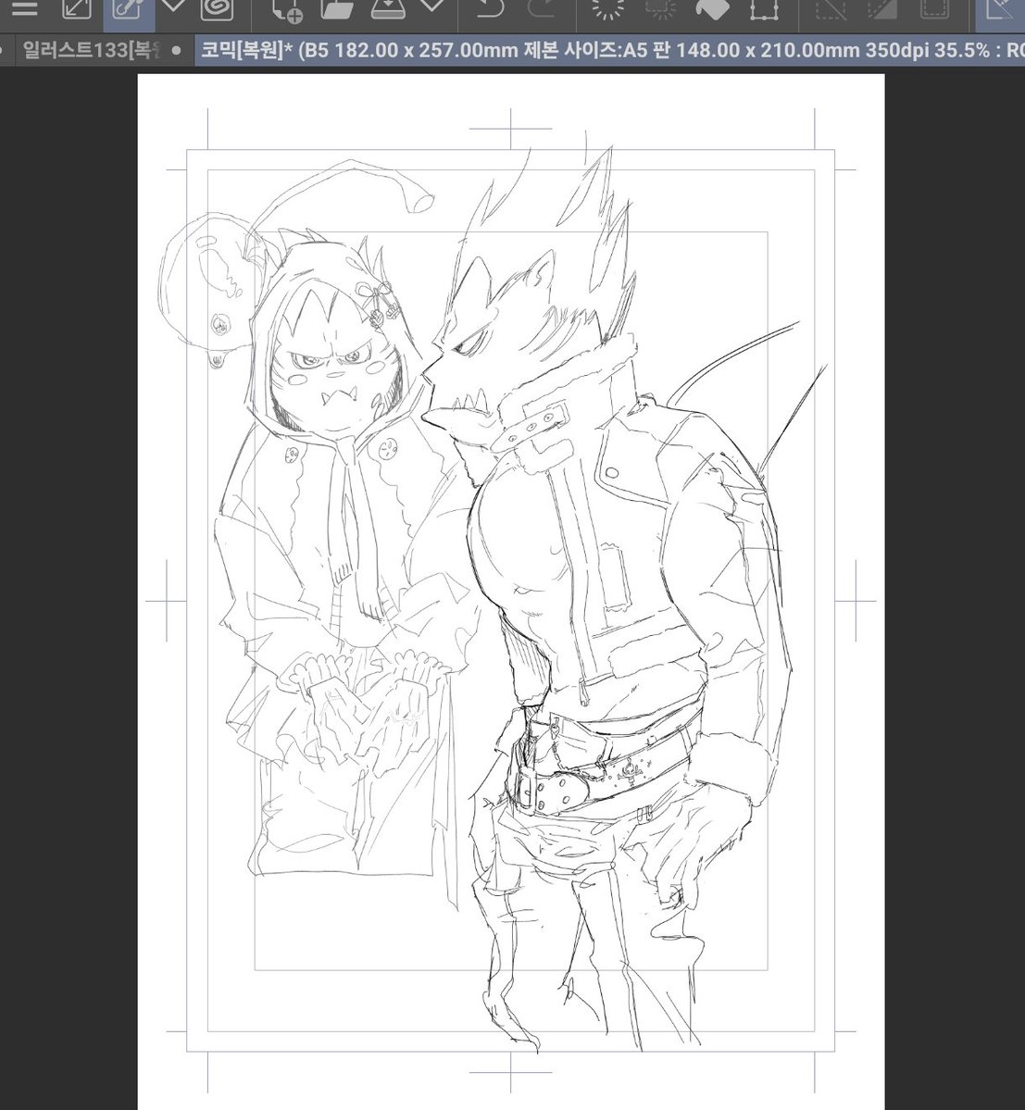Open a file using the folder icon
Image resolution: width=1025 pixels, height=1110 pixels.
(338, 8)
